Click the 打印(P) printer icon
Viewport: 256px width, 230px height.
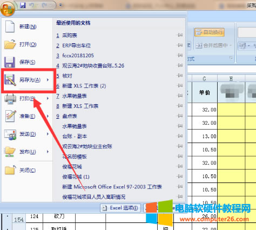tap(10, 99)
